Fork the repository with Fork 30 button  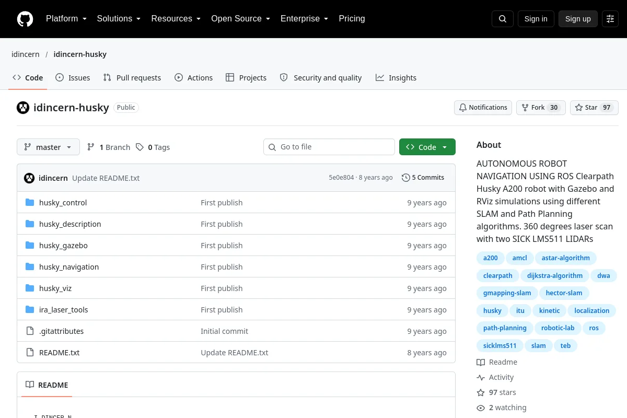[541, 108]
